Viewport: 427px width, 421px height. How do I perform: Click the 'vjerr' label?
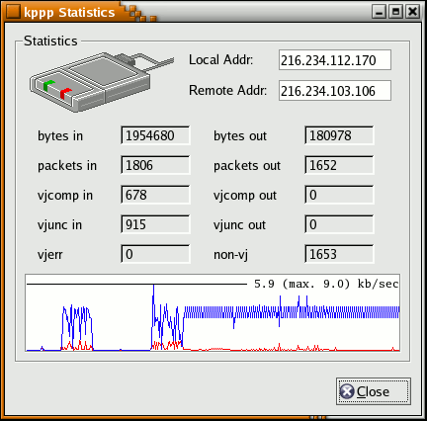pos(50,255)
